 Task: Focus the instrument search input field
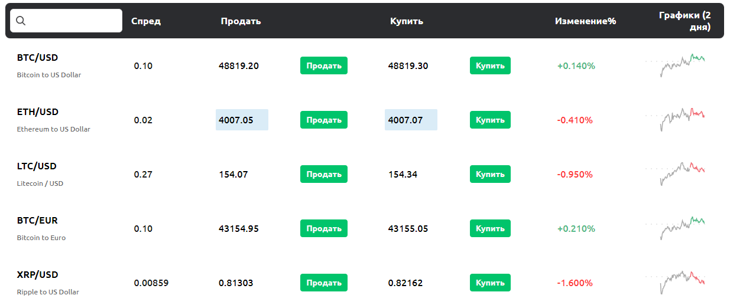66,21
